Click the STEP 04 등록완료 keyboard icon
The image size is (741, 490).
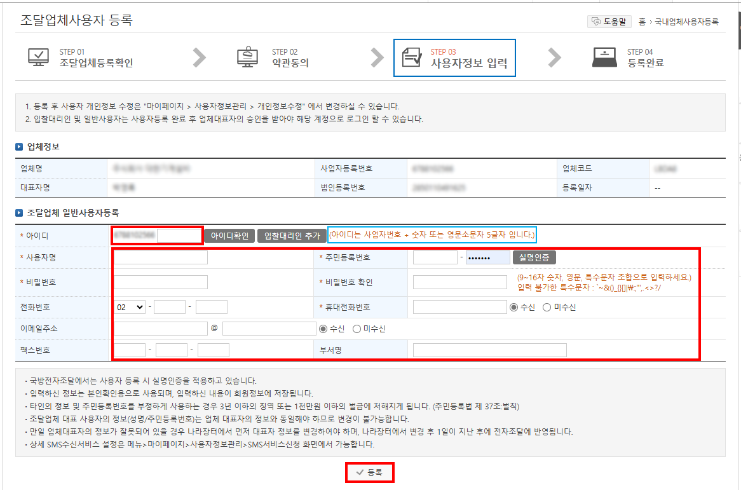(606, 57)
